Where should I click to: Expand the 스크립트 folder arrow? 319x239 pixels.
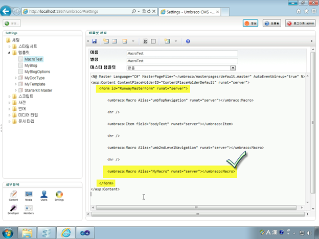(9, 97)
